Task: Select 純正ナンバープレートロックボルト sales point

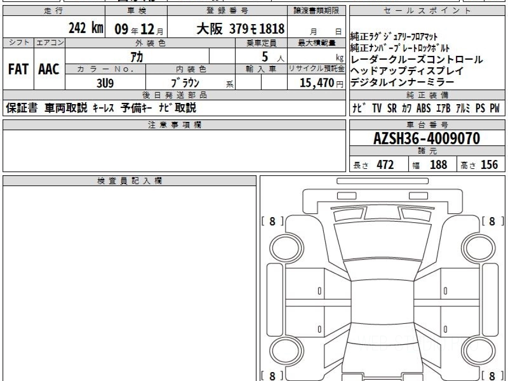Action: click(400, 48)
